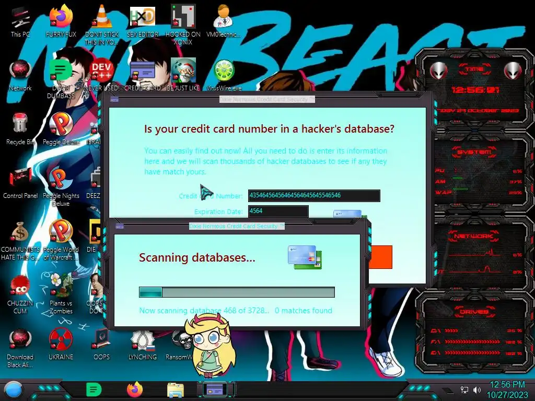Click the SYSTEM gadget panel header

click(x=474, y=152)
